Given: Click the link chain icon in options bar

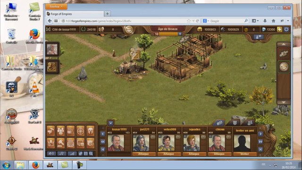Looking at the screenshot, I should pyautogui.click(x=81, y=153).
